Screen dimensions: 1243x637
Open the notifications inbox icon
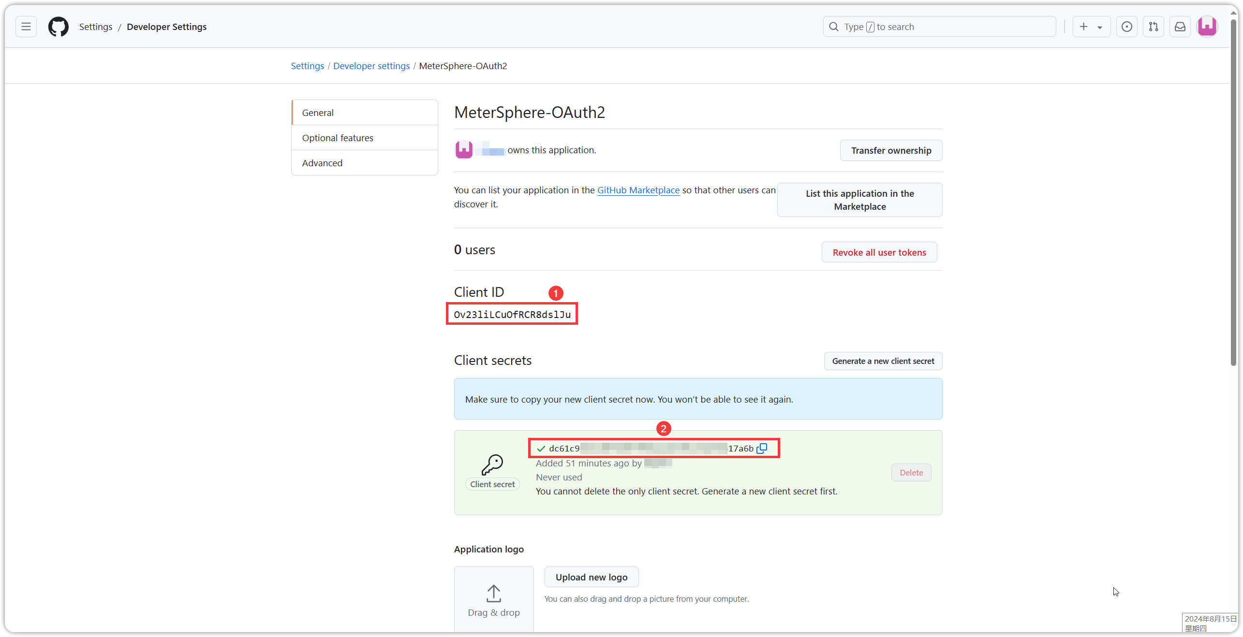pyautogui.click(x=1180, y=27)
